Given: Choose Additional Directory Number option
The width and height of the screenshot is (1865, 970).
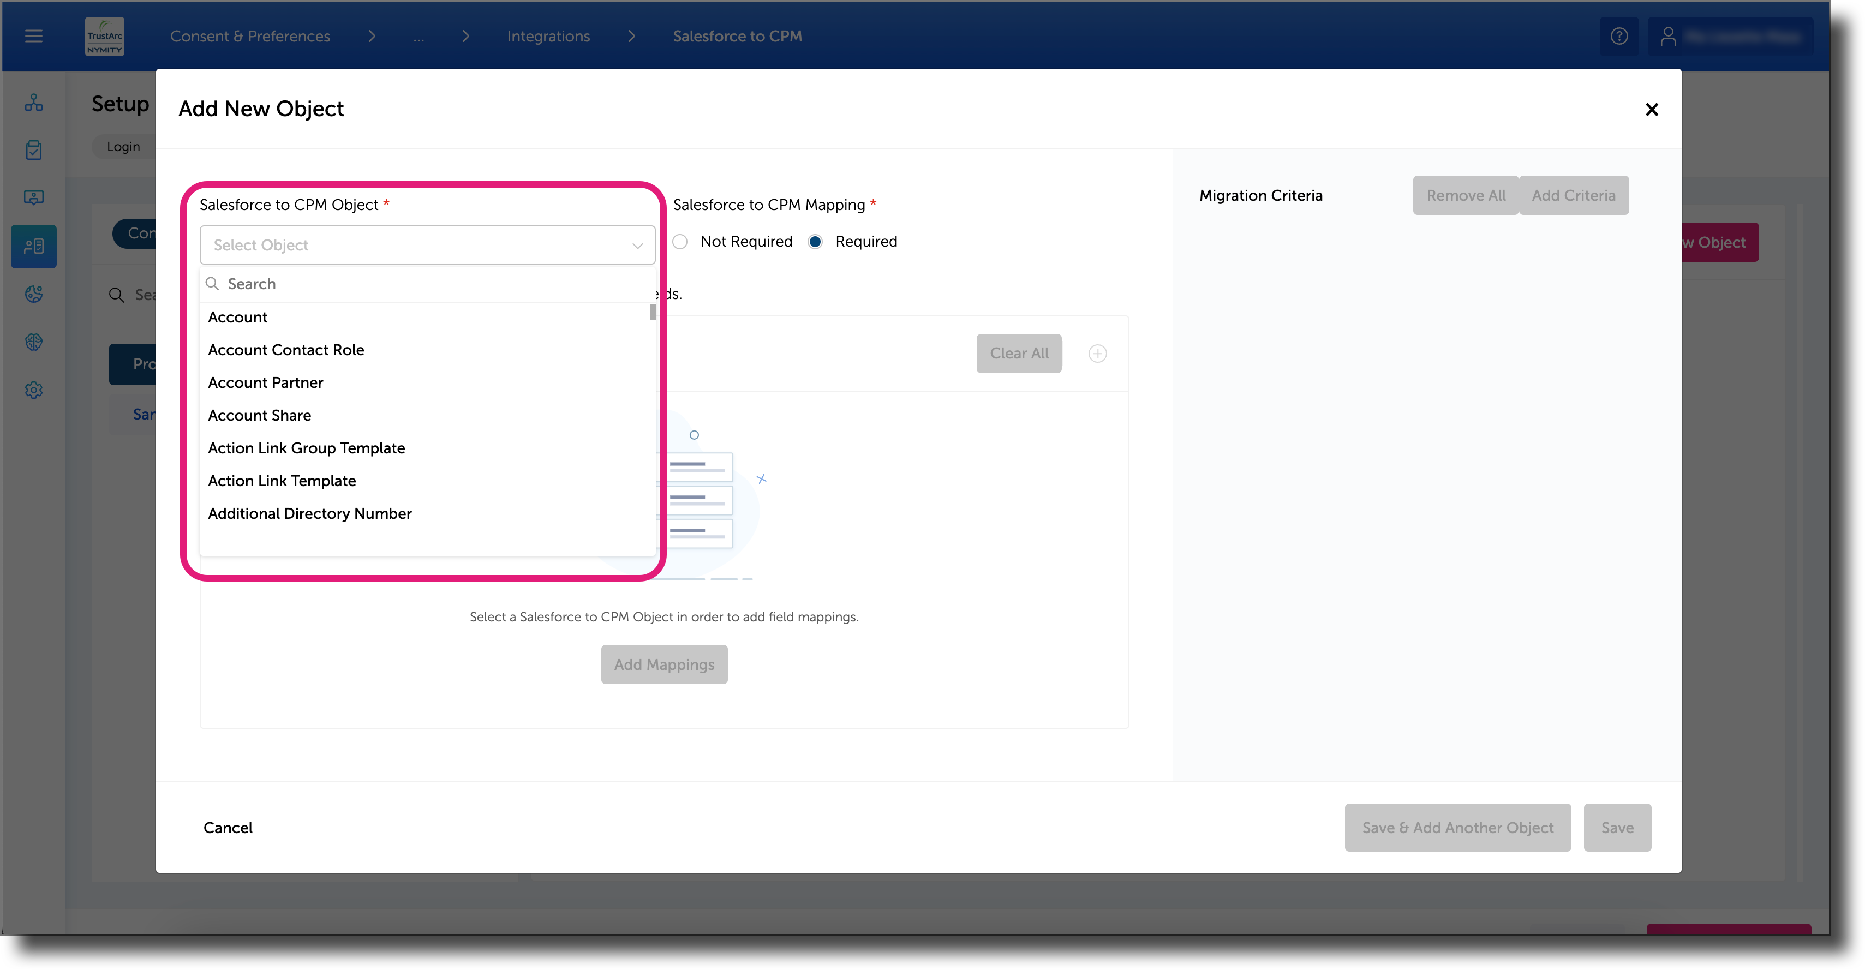Looking at the screenshot, I should (310, 513).
